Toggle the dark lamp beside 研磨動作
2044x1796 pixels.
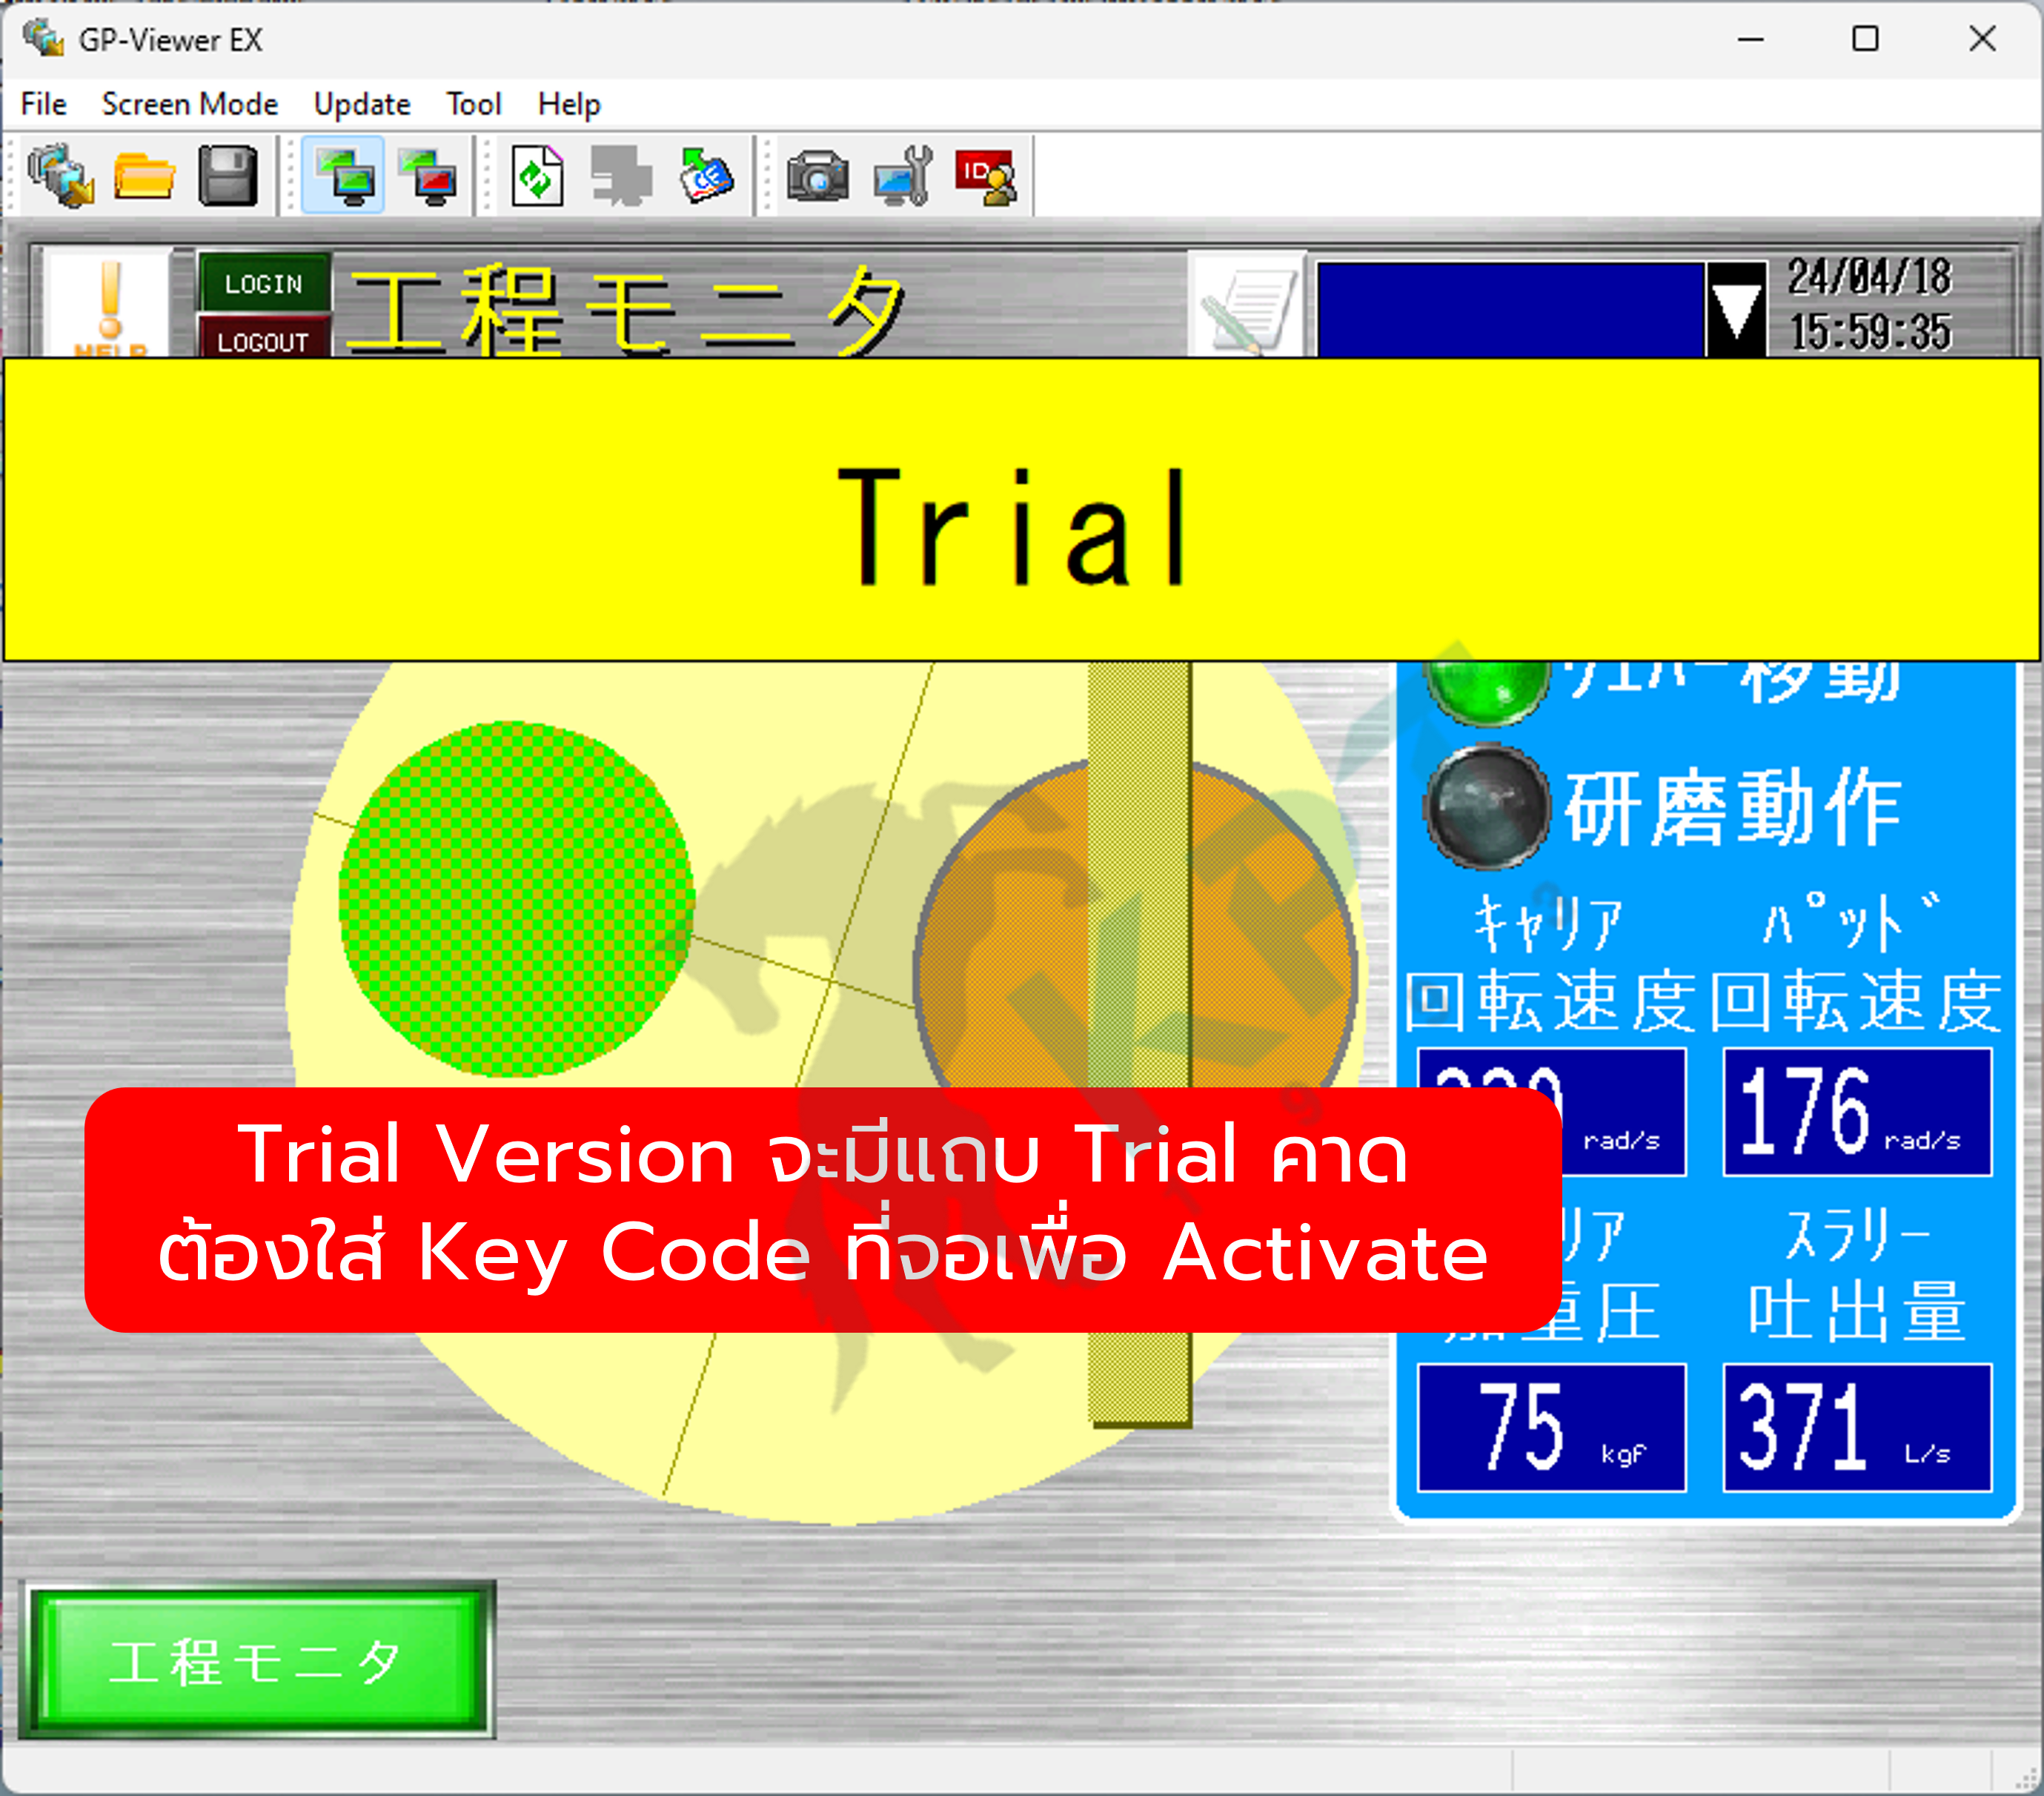point(1487,806)
